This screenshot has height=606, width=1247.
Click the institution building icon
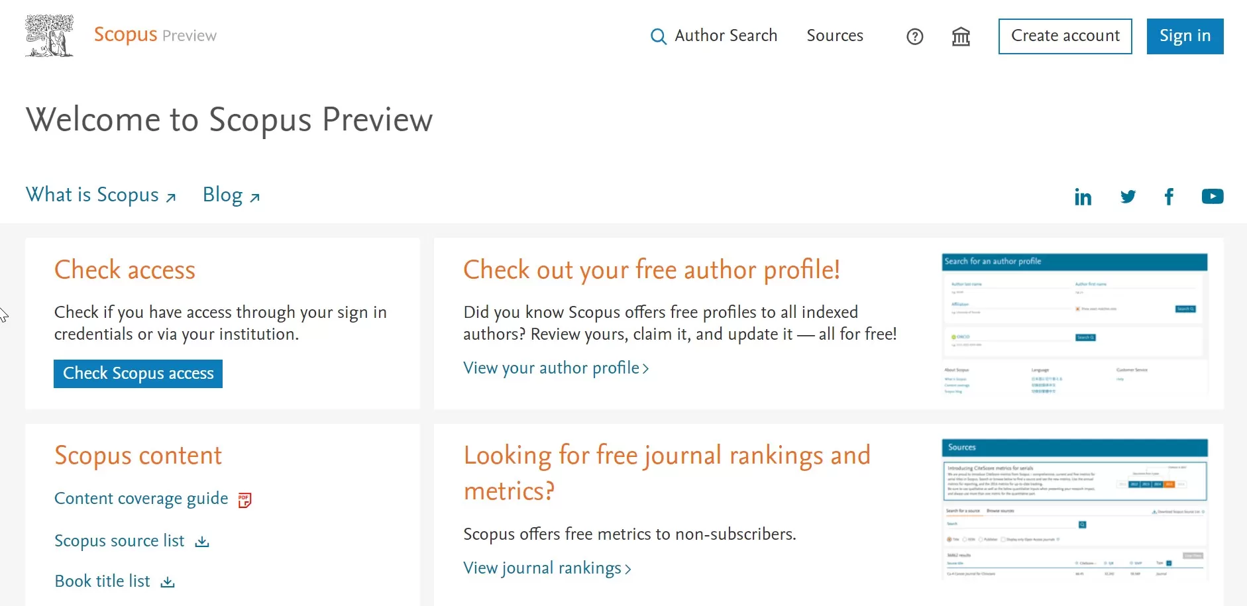tap(961, 36)
